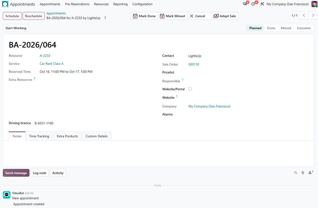Viewport: 318px width, 208px height.
Task: Set status to Planned
Action: (255, 28)
